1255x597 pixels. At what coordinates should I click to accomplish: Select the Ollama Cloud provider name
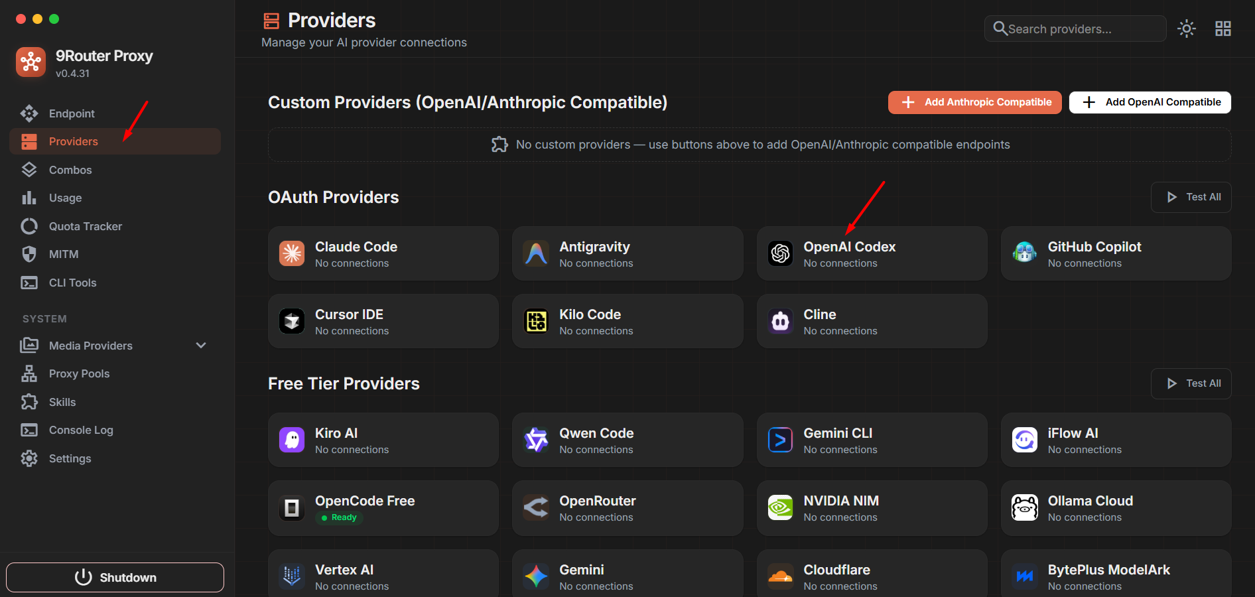pos(1090,501)
